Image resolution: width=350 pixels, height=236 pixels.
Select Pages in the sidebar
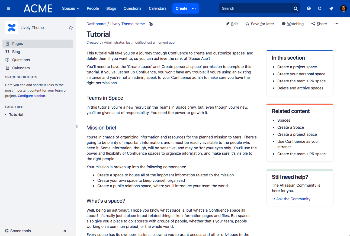click(x=38, y=44)
